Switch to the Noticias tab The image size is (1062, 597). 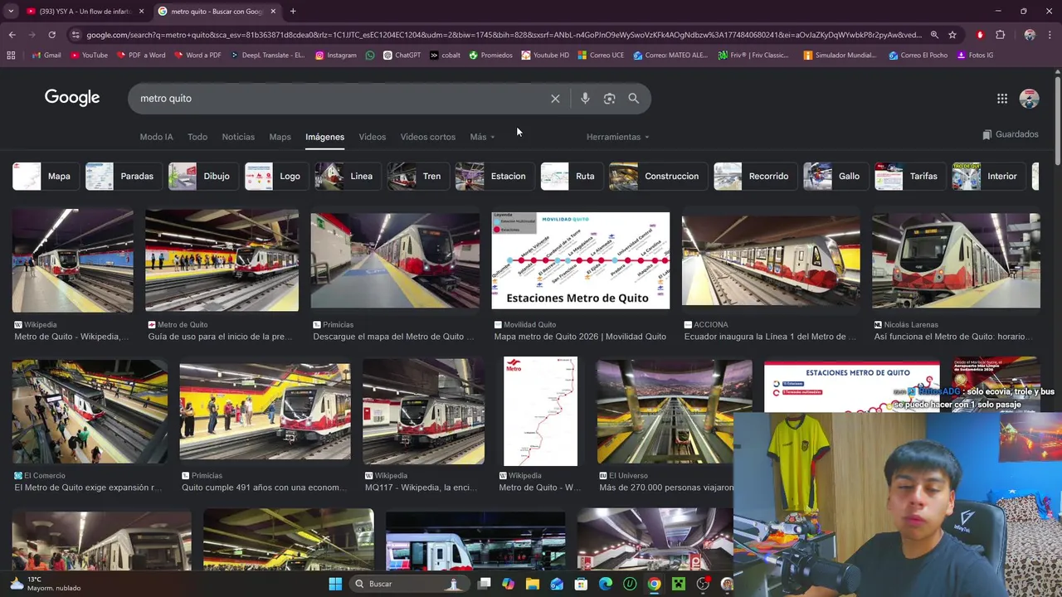click(x=238, y=137)
